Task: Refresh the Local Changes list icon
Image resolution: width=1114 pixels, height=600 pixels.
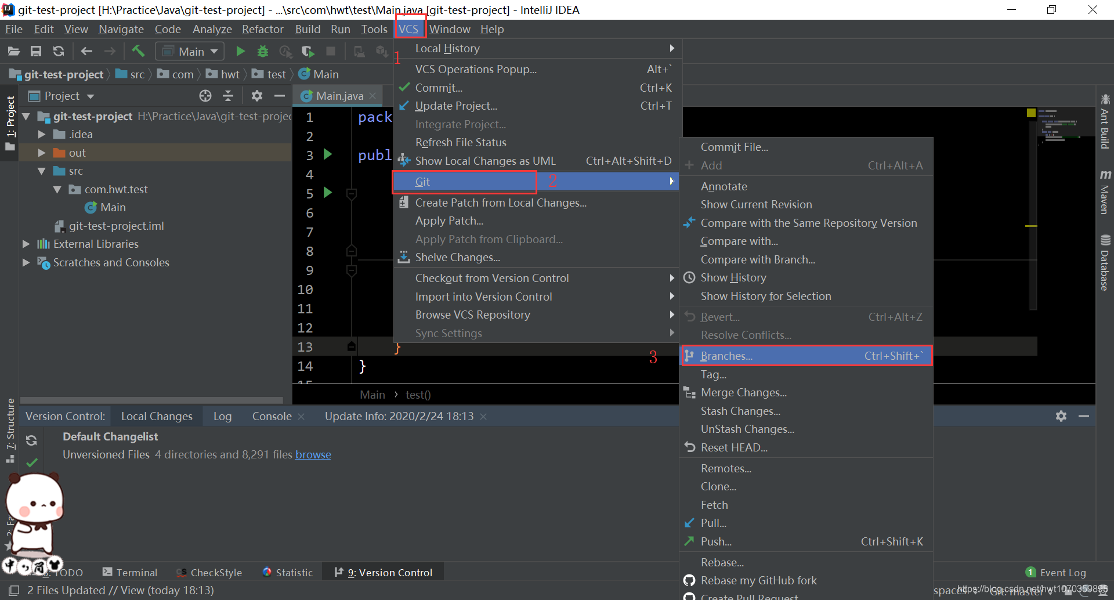Action: point(31,440)
